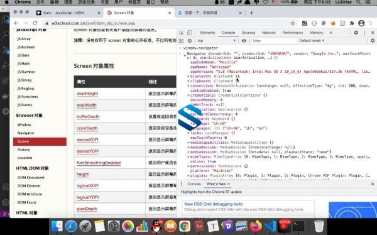Click the console Filter input field
The image size is (377, 235).
[273, 41]
